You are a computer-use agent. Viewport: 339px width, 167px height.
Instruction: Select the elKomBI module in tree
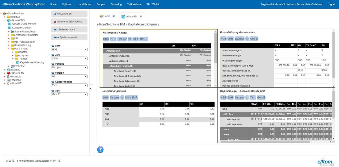pos(13,17)
